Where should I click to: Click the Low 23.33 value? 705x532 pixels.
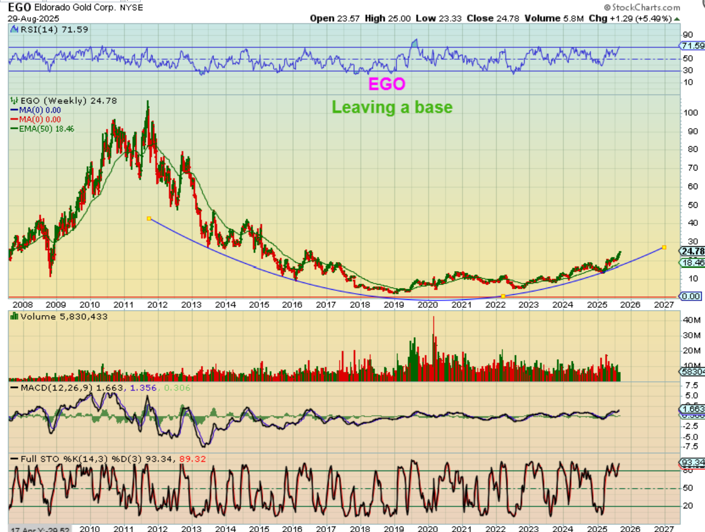point(437,18)
